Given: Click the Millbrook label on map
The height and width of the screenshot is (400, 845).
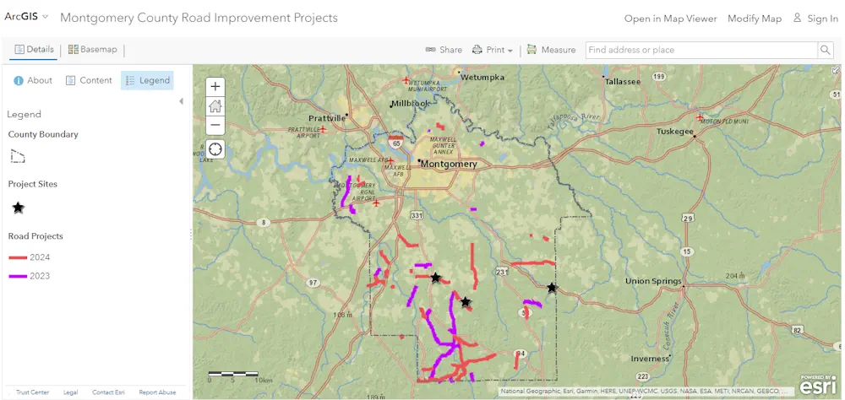Looking at the screenshot, I should pos(410,103).
